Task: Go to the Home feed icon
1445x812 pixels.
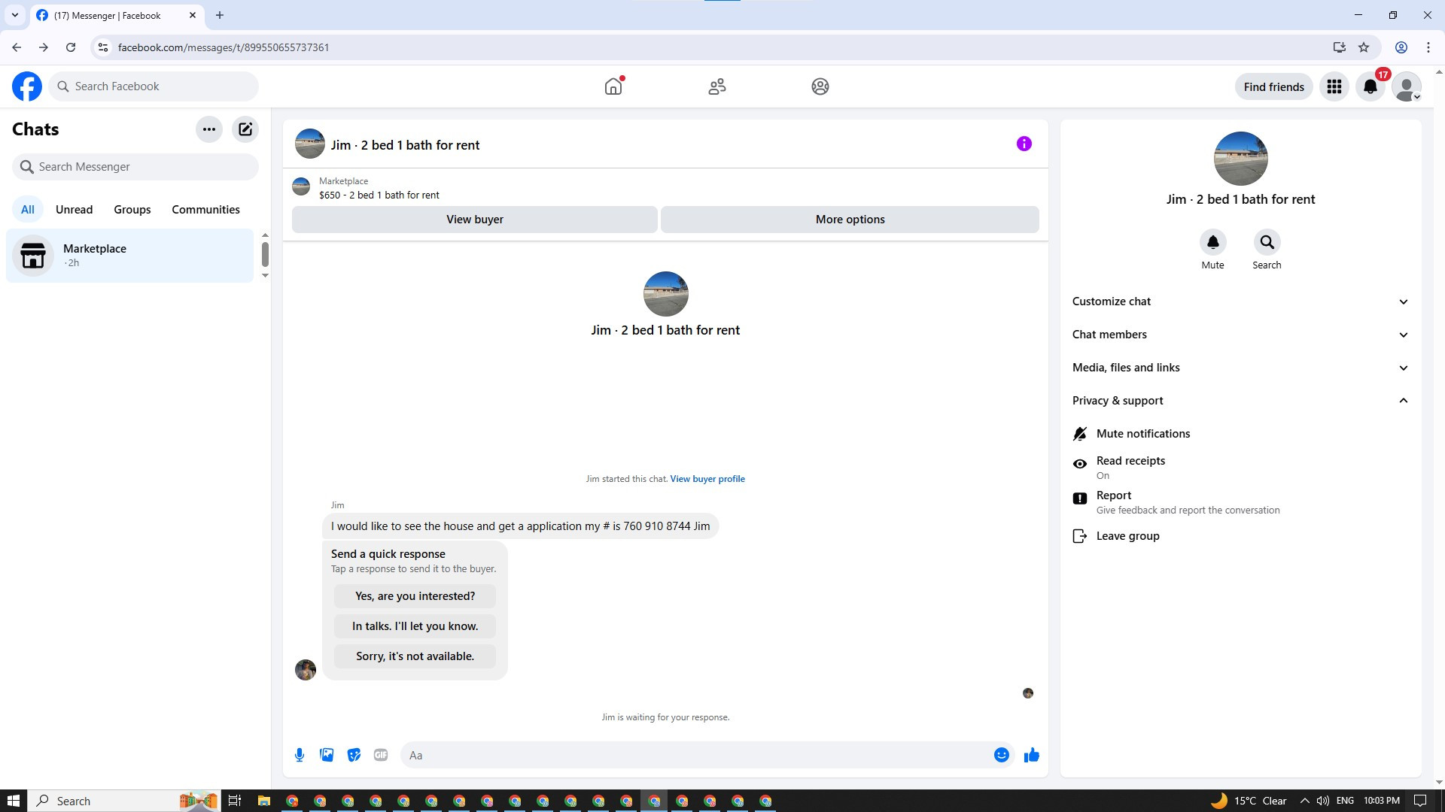Action: 613,86
